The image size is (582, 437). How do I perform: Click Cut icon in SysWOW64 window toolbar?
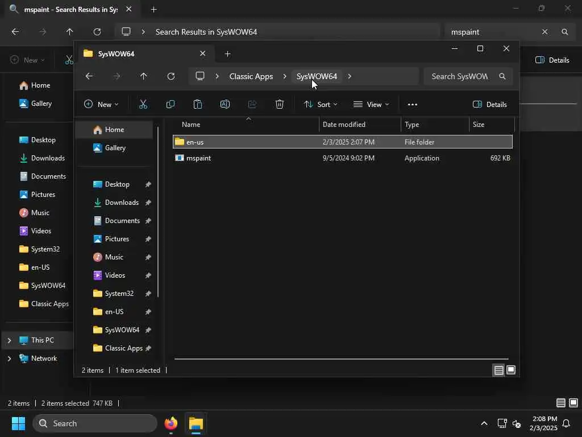pos(143,105)
